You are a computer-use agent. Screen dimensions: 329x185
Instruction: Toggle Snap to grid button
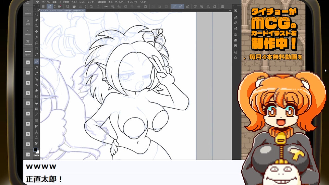pyautogui.click(x=187, y=7)
